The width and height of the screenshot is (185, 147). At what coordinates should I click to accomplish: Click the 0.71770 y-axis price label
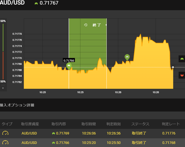(x=17, y=58)
